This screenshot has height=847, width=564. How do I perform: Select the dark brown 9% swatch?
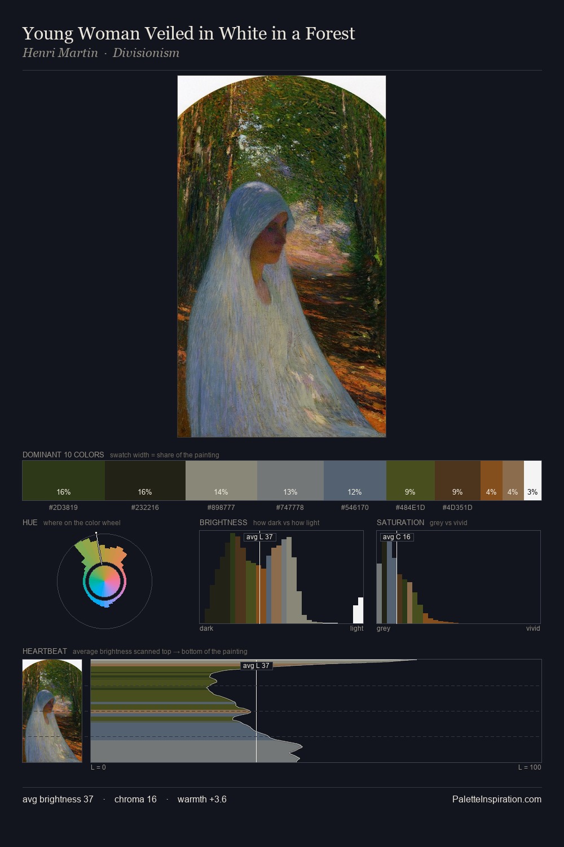point(457,481)
